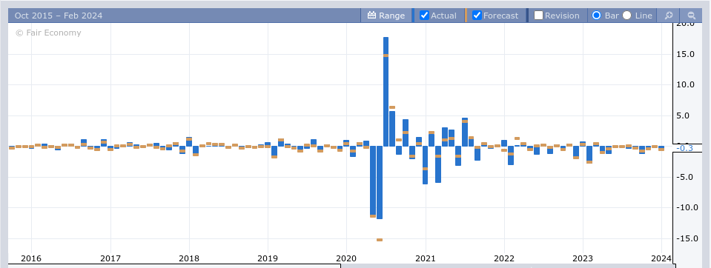
Task: Click the -5.0 value on the vertical axis
Action: [685, 177]
